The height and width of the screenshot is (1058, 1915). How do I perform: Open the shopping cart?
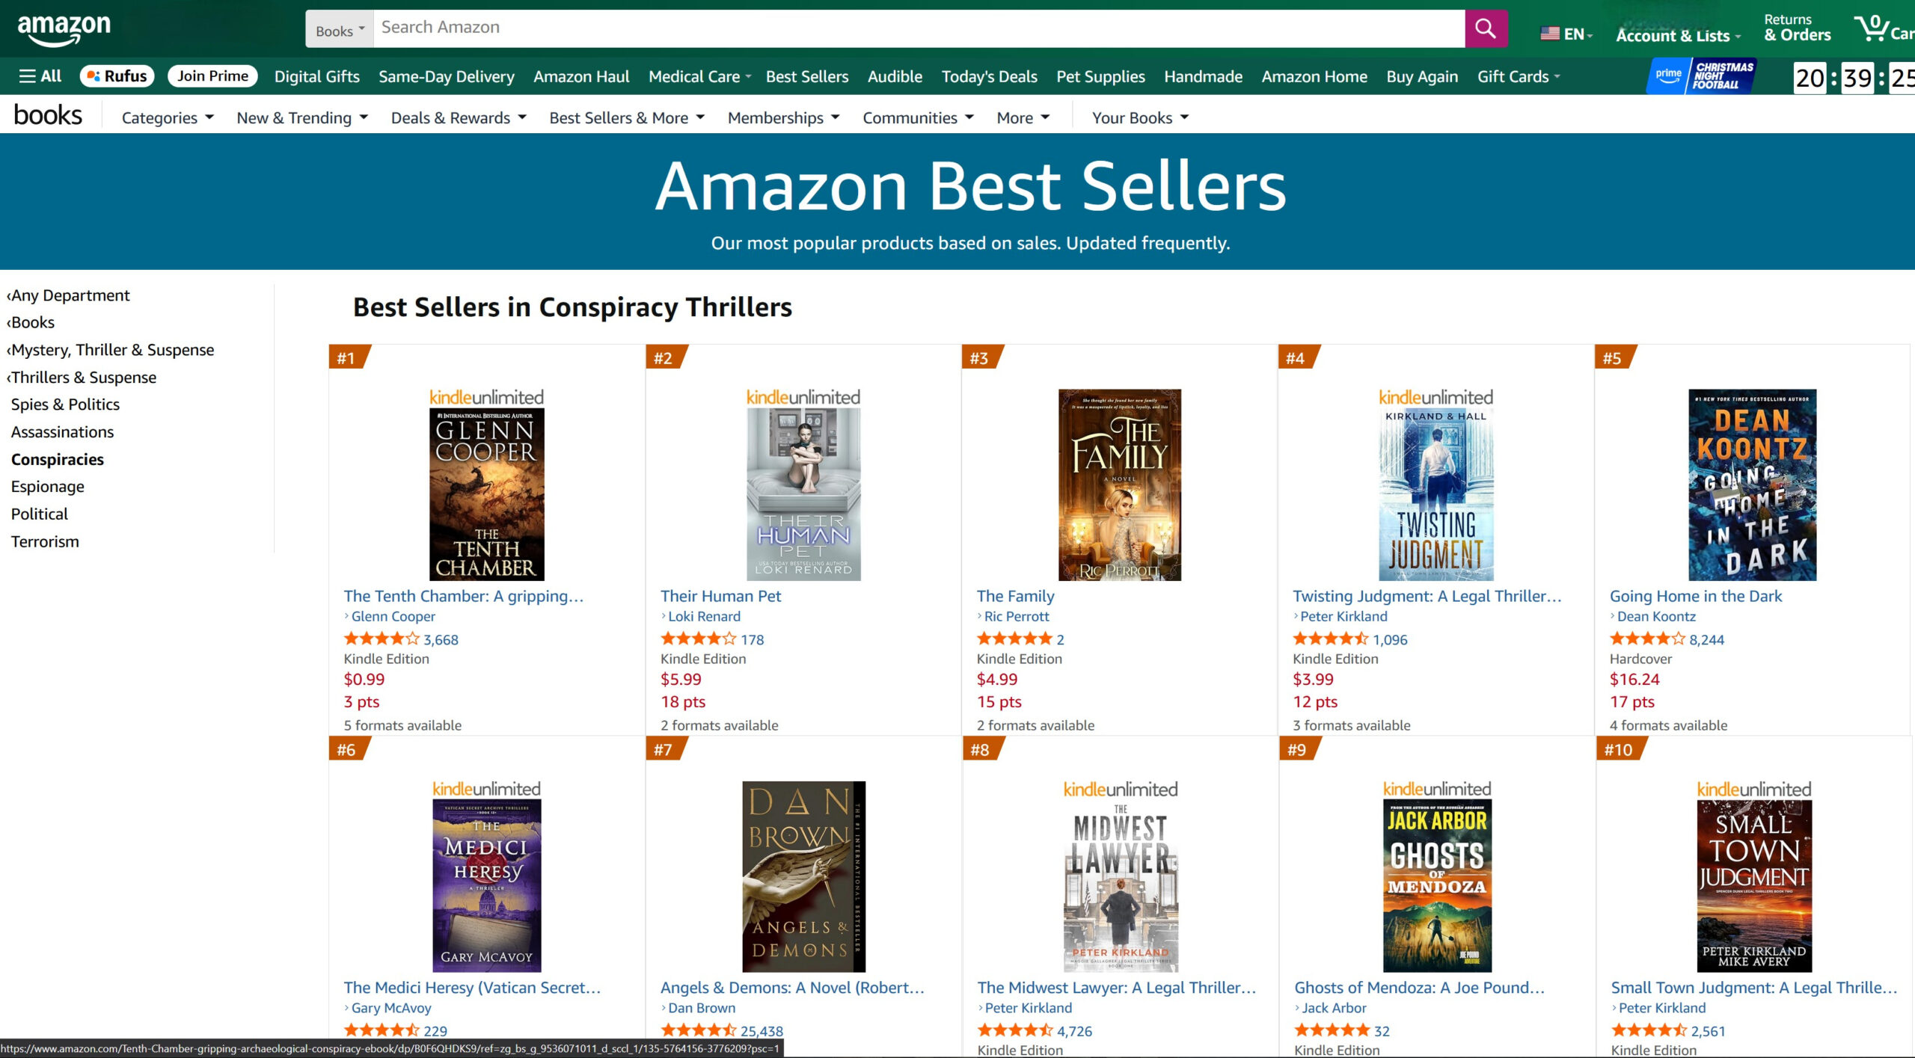tap(1879, 28)
